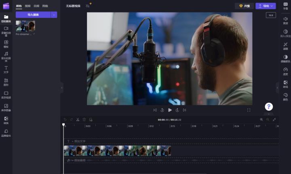Screen dimensions: 291x174
Task: Open the 字幕 captions panel
Action: pyautogui.click(x=285, y=6)
